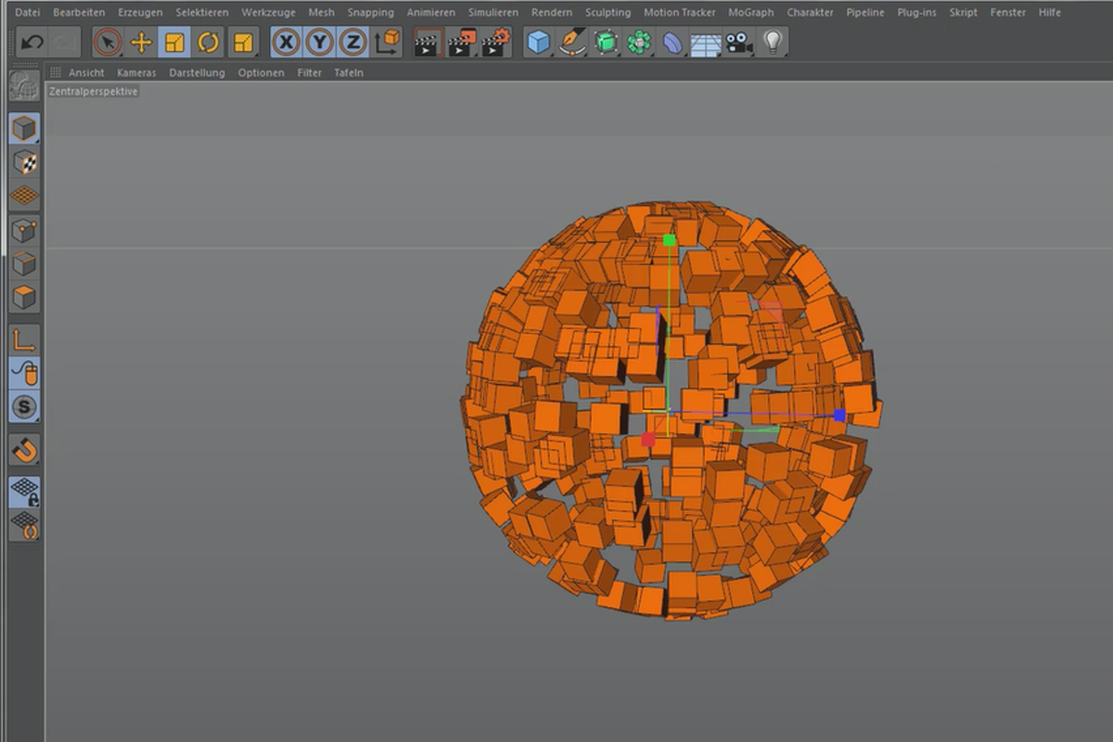The image size is (1113, 742).
Task: Open the Sculpting menu
Action: pyautogui.click(x=608, y=12)
